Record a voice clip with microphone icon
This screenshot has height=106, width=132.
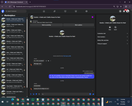pos(31,94)
